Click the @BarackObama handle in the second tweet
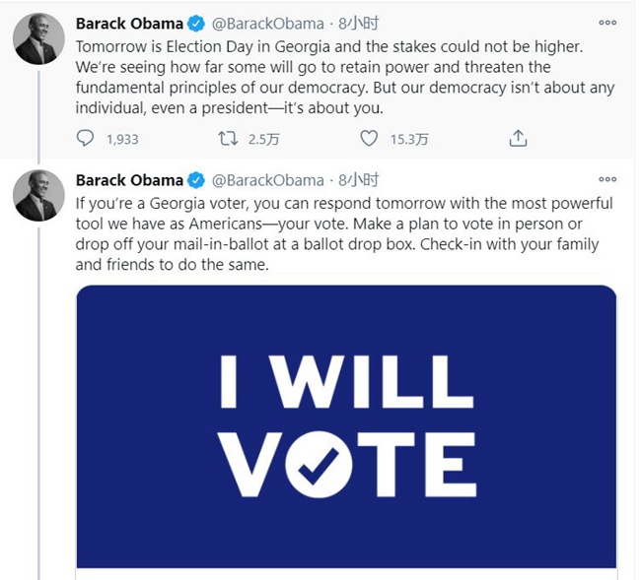 (267, 180)
